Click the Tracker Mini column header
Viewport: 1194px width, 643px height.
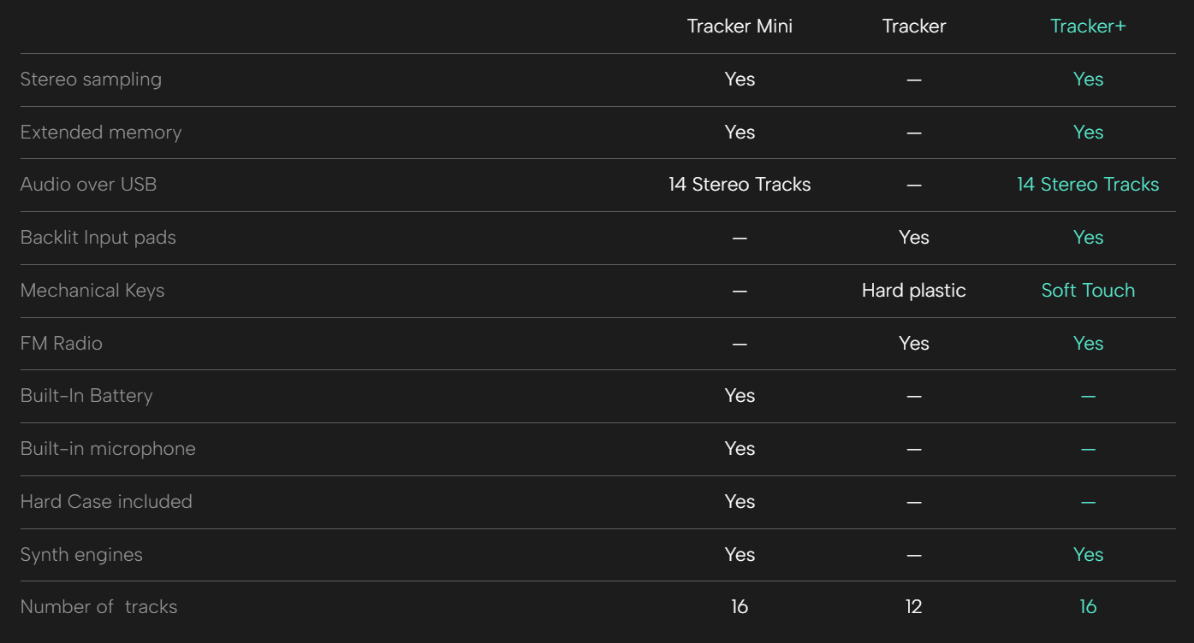740,27
